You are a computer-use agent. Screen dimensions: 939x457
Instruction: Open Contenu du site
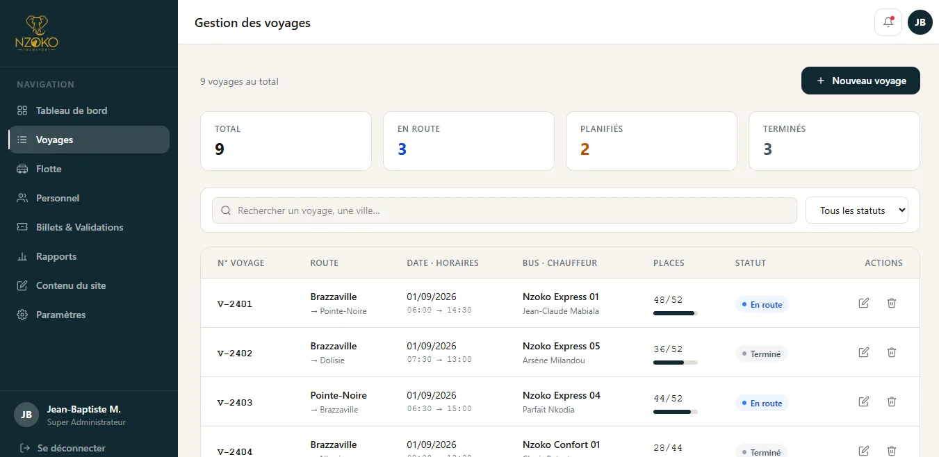(x=89, y=285)
